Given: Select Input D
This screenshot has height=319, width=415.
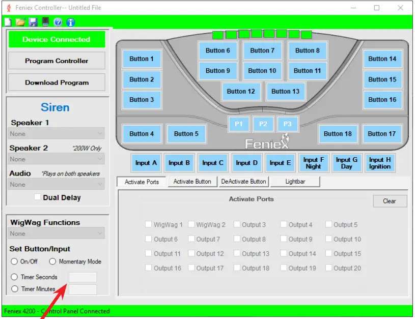Looking at the screenshot, I should pyautogui.click(x=246, y=163).
